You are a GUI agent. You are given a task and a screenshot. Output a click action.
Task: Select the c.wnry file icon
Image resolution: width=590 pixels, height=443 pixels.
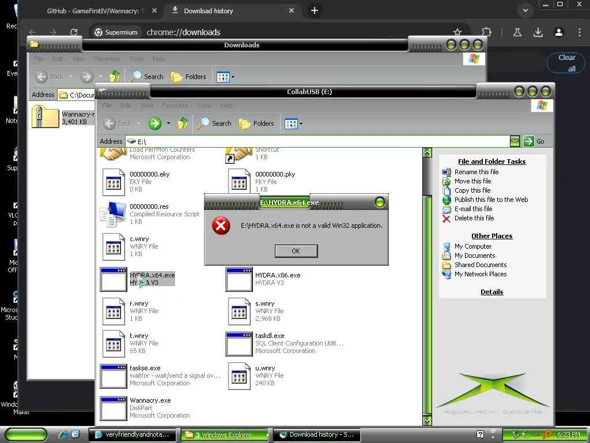pyautogui.click(x=114, y=247)
